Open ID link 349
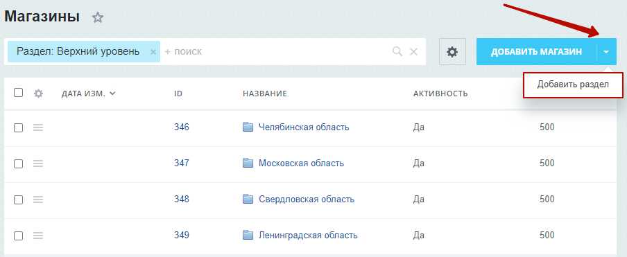This screenshot has width=627, height=257. [x=182, y=235]
